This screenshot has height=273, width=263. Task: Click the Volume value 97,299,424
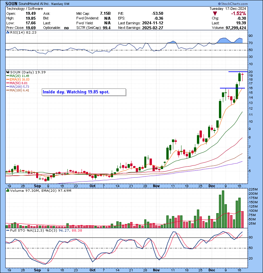point(236,28)
